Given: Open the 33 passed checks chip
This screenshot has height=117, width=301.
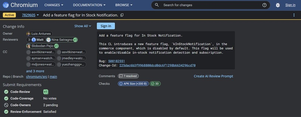Looking at the screenshot, I should click(155, 83).
